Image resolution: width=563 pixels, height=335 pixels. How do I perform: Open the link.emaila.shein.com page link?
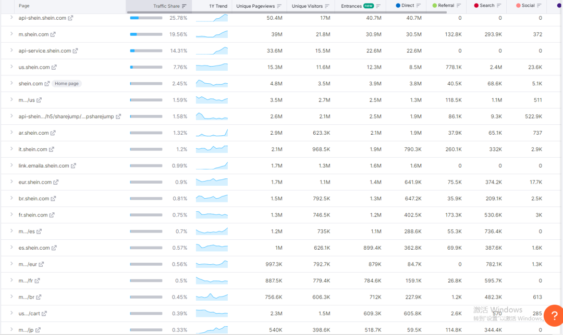pyautogui.click(x=44, y=166)
